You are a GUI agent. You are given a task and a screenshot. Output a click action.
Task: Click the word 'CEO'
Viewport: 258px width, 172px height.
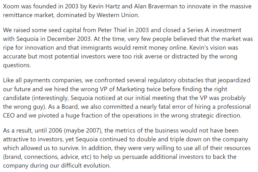click(9, 115)
